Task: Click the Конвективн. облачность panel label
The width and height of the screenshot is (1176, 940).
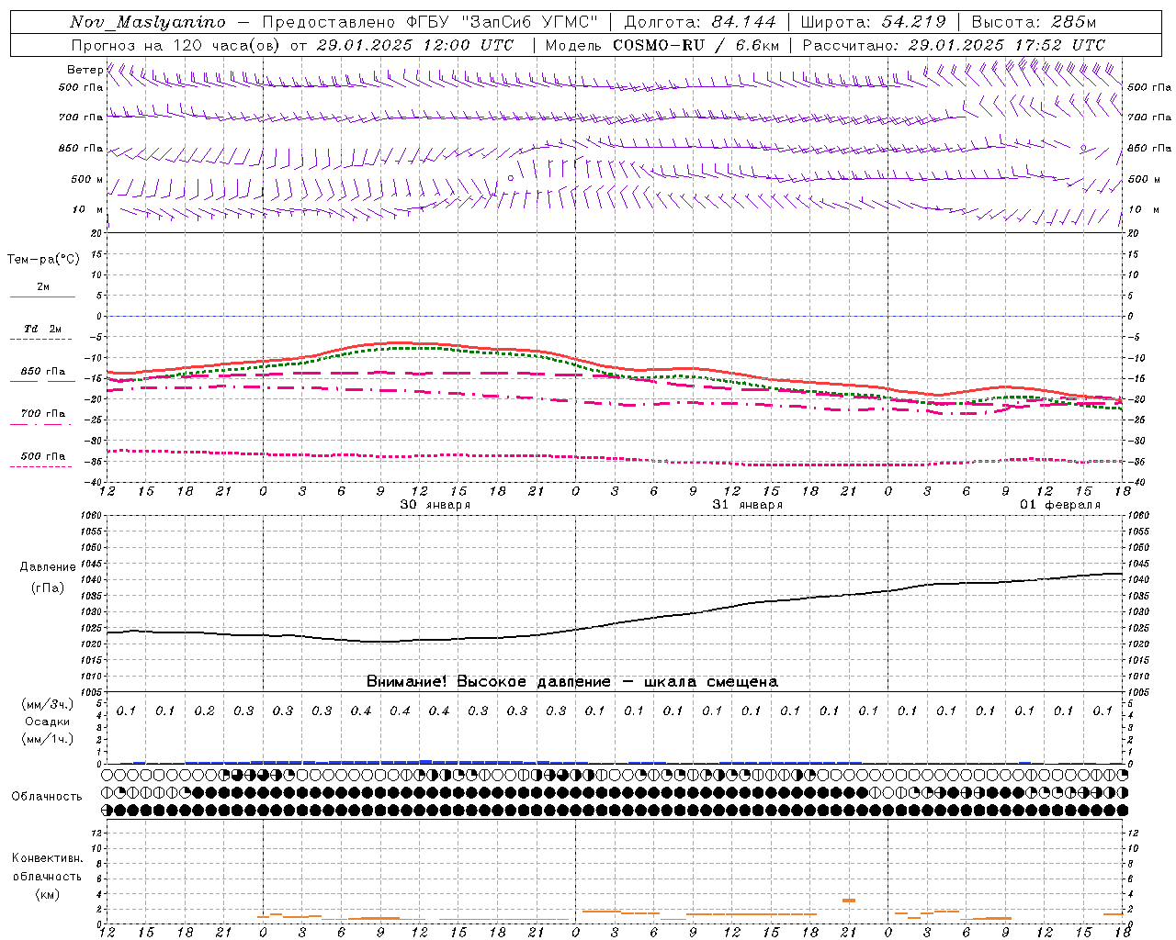Action: (47, 867)
